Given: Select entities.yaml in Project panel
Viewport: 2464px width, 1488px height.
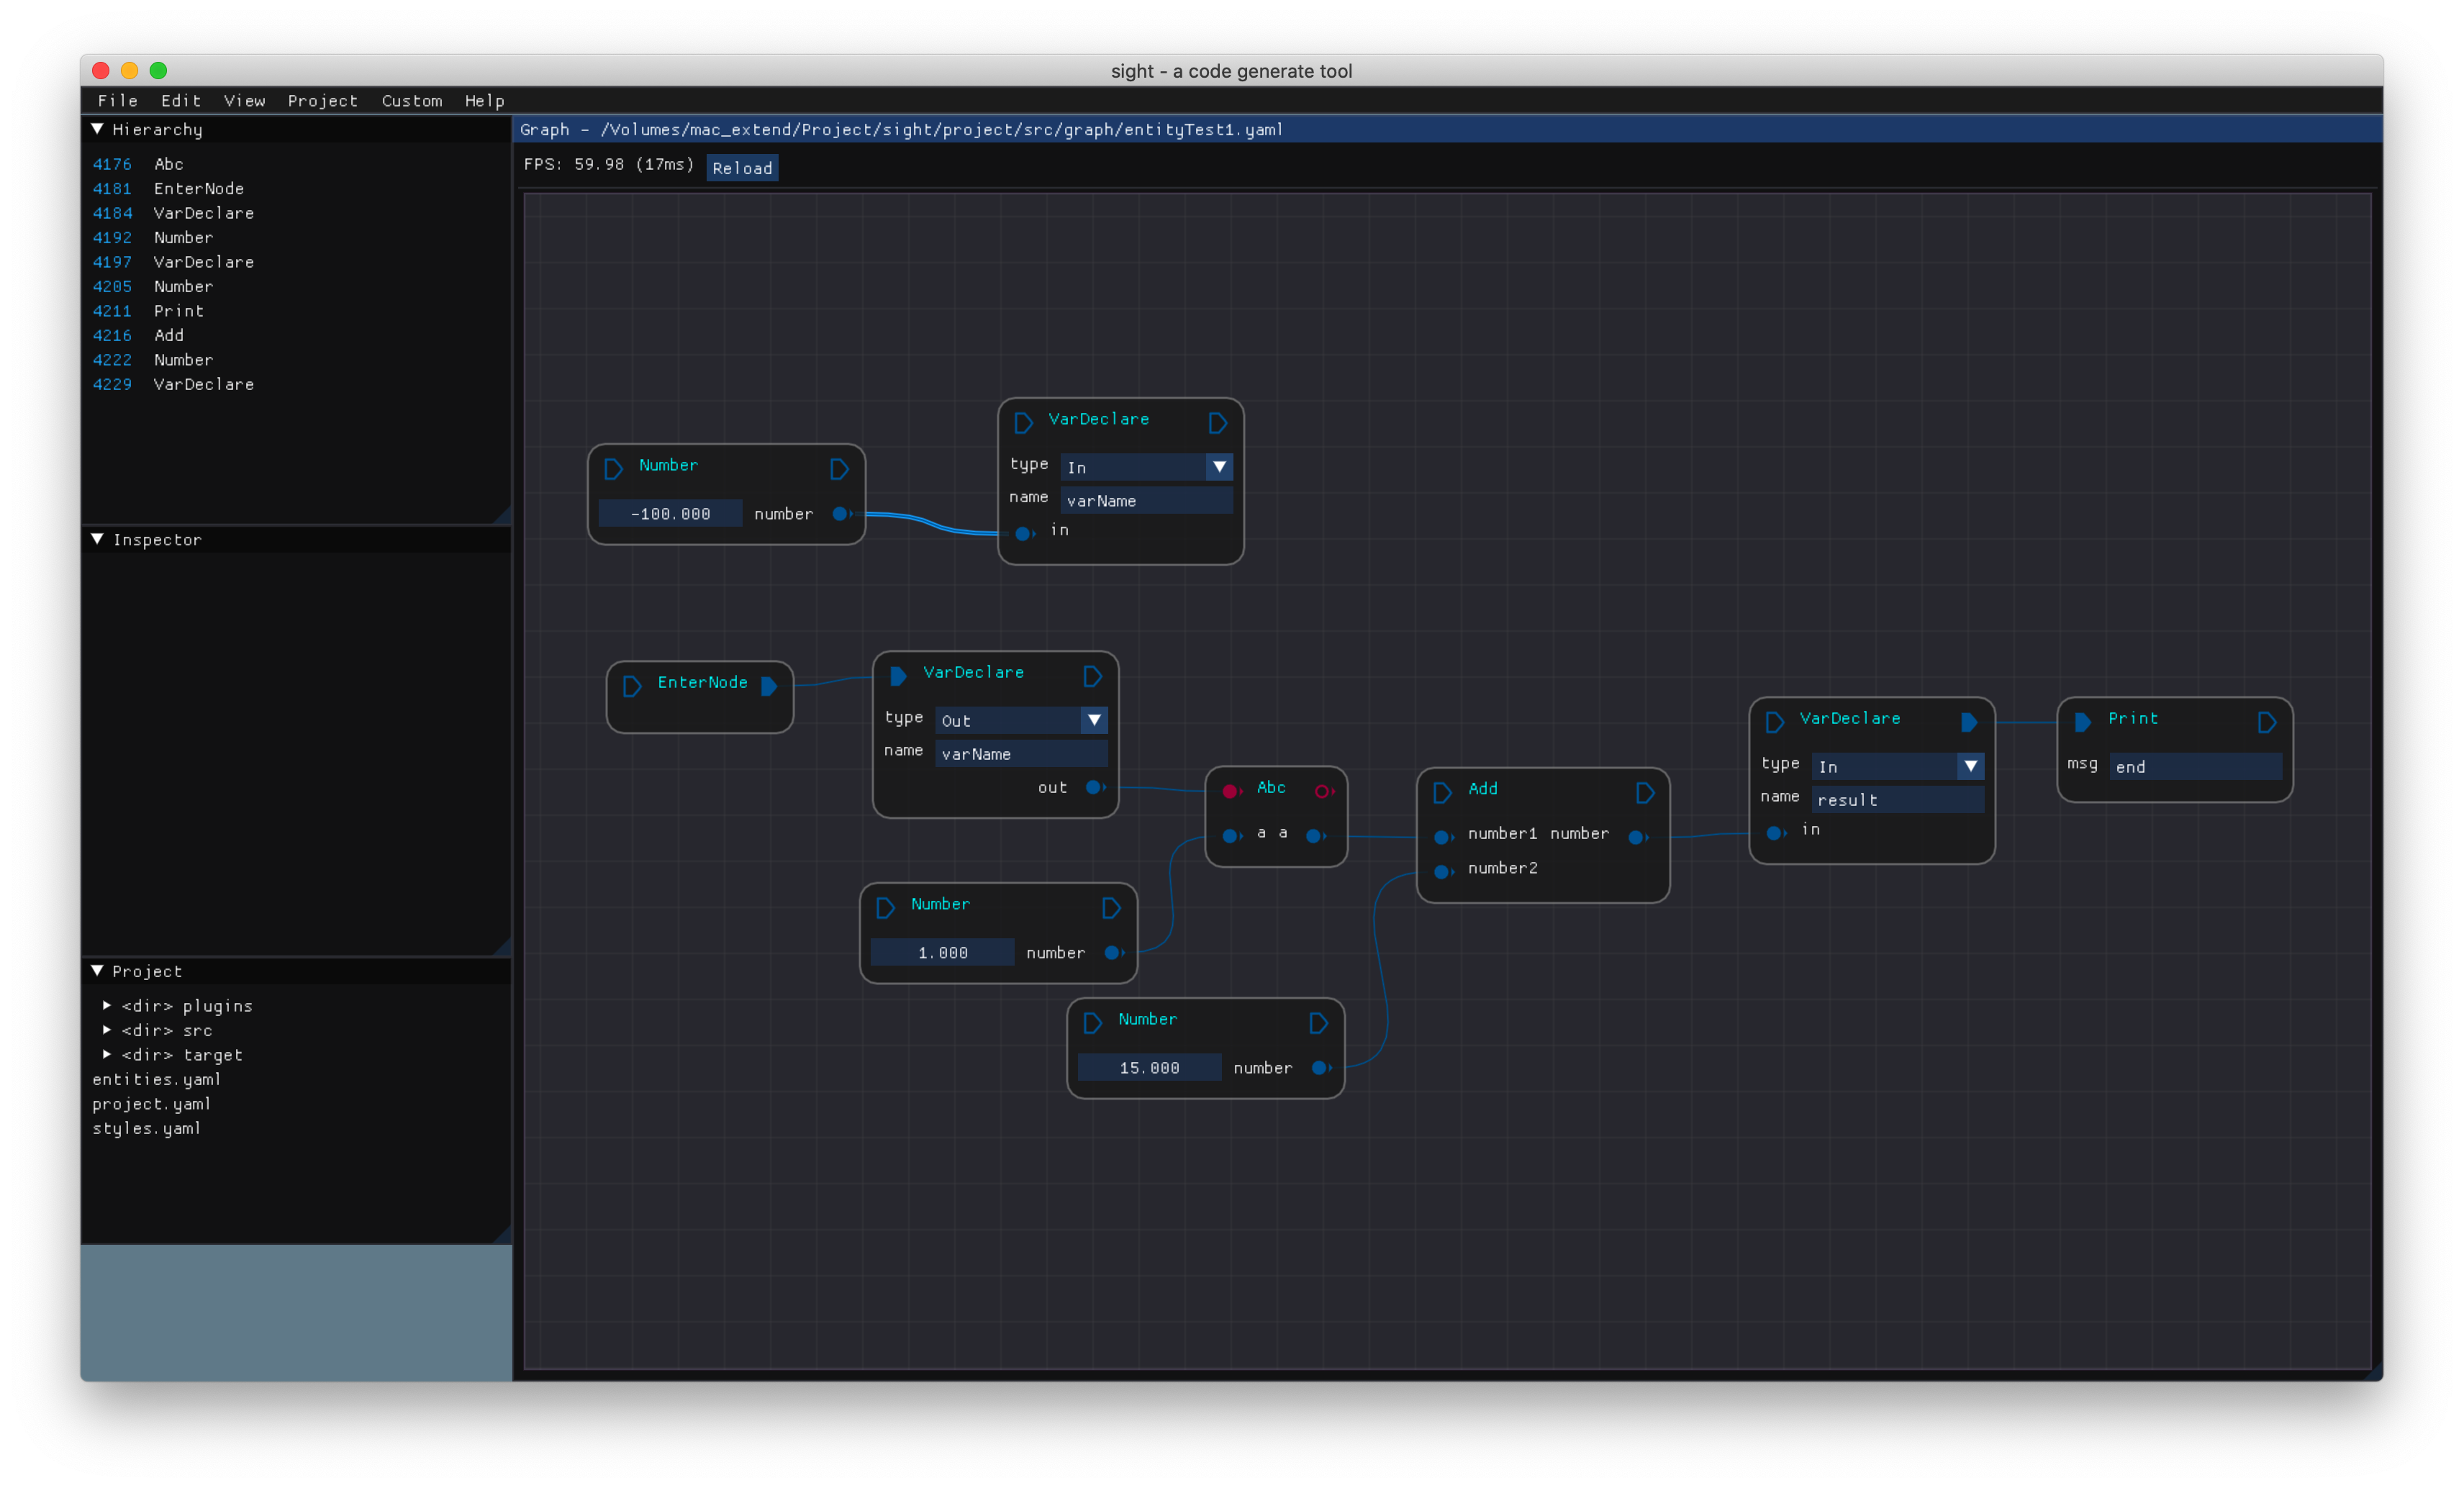Looking at the screenshot, I should pos(156,1079).
